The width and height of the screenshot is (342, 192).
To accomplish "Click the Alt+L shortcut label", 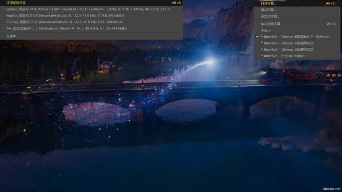I will tap(331, 24).
